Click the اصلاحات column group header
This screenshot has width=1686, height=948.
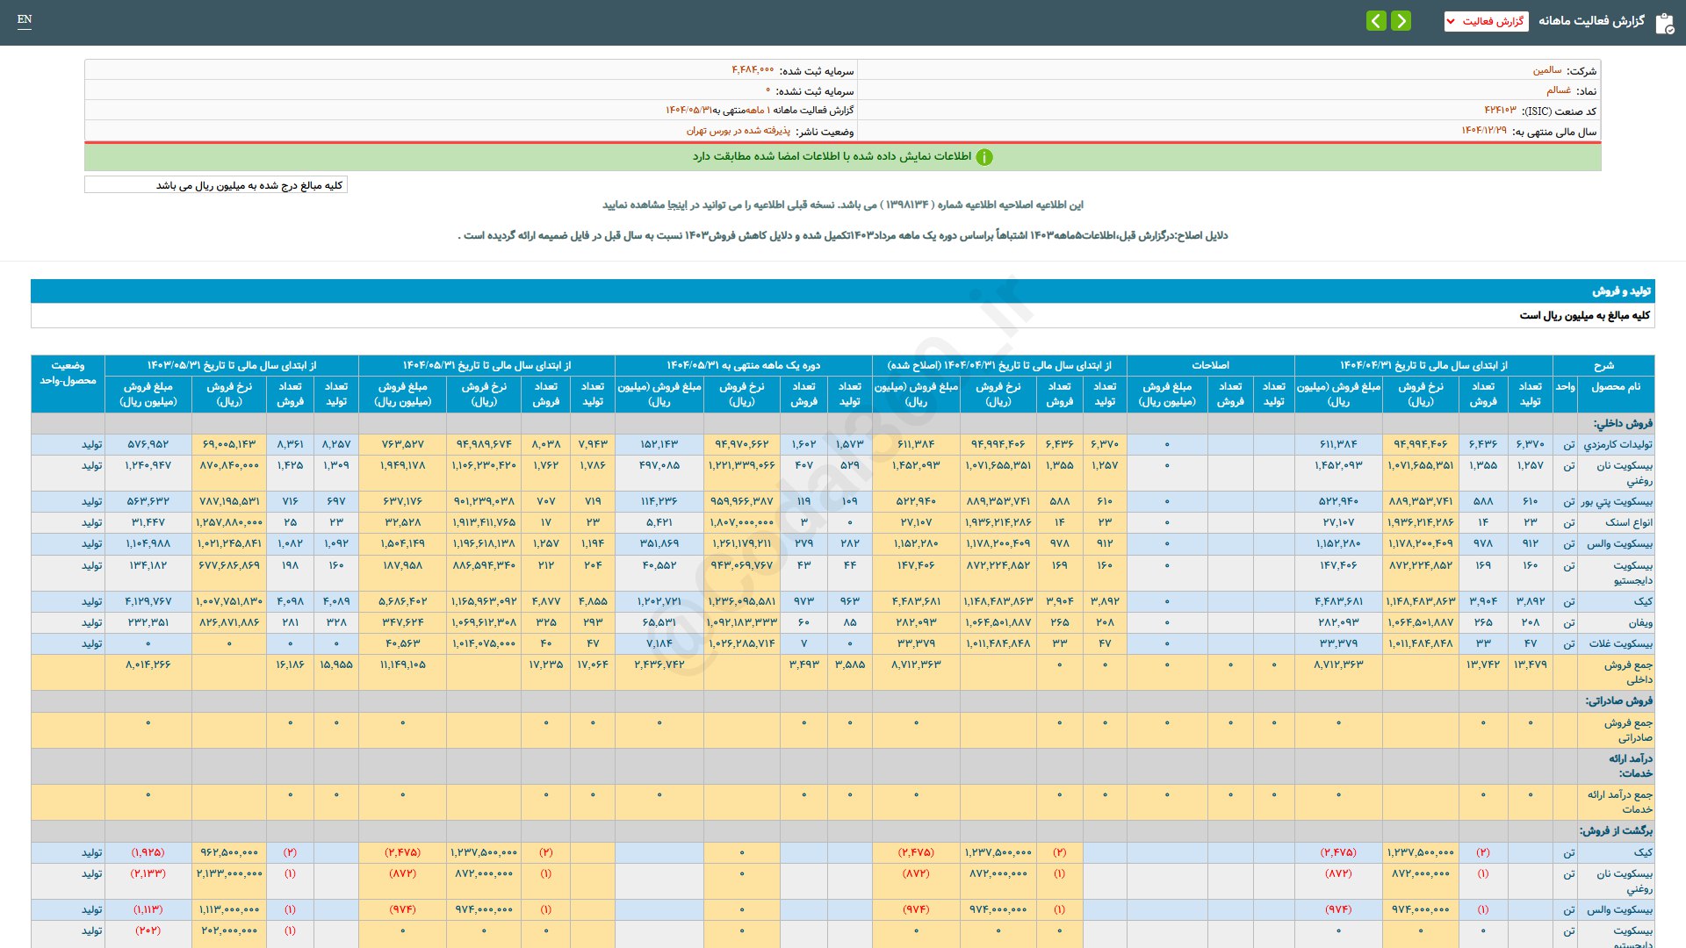[x=1210, y=365]
